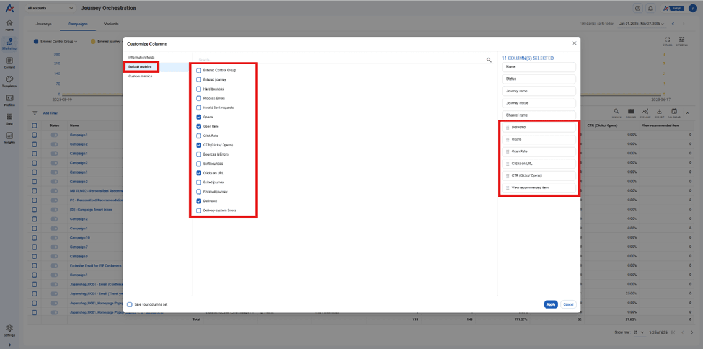Check the Exited journey checkbox
The width and height of the screenshot is (703, 349).
point(198,183)
